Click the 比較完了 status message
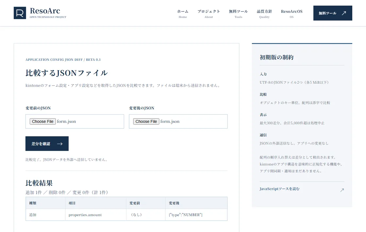This screenshot has width=366, height=232. point(67,160)
